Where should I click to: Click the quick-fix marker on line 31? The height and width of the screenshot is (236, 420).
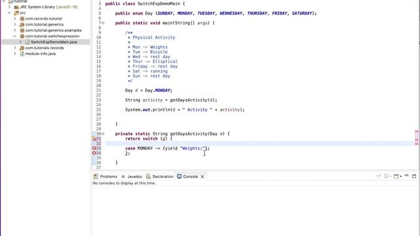(94, 138)
